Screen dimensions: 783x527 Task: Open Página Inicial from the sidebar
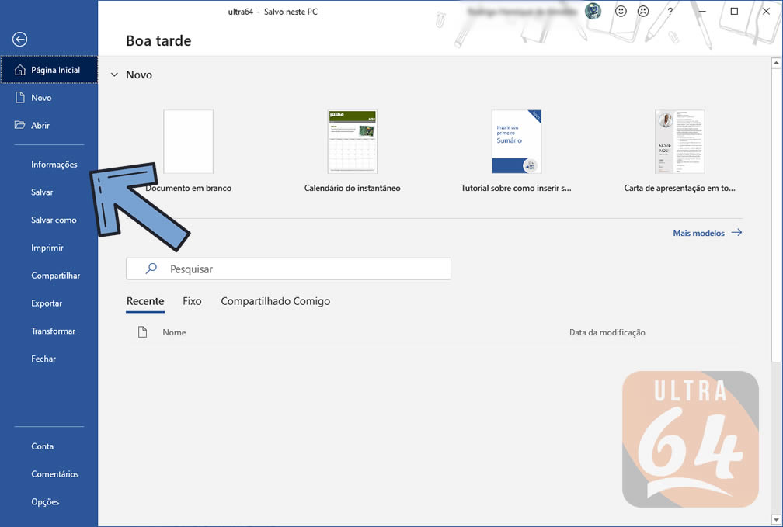pyautogui.click(x=49, y=70)
